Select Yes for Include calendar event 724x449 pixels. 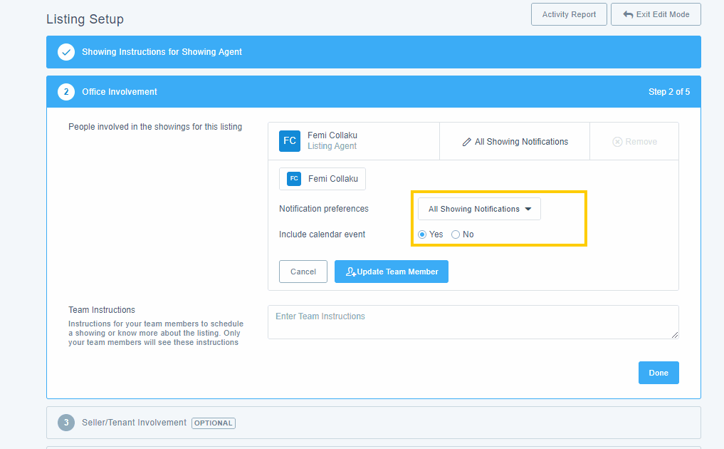point(422,234)
